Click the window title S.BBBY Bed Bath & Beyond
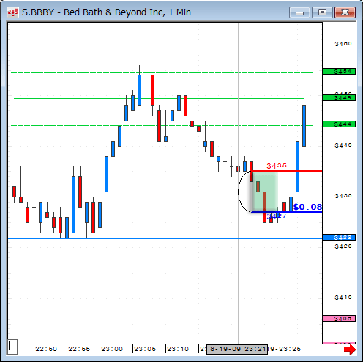The image size is (363, 362). click(106, 12)
